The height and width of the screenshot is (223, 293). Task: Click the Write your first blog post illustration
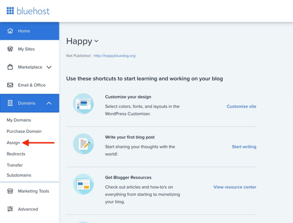83,144
